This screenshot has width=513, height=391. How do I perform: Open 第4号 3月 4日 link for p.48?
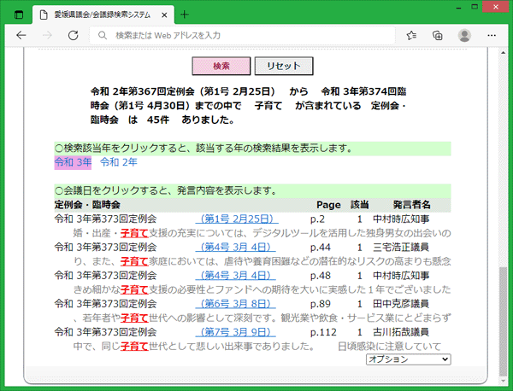pos(236,276)
